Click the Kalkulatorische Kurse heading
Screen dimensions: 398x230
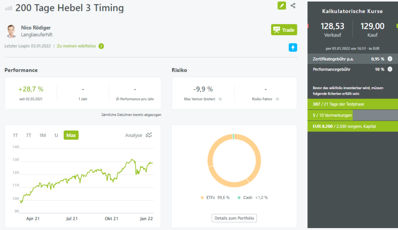point(352,11)
